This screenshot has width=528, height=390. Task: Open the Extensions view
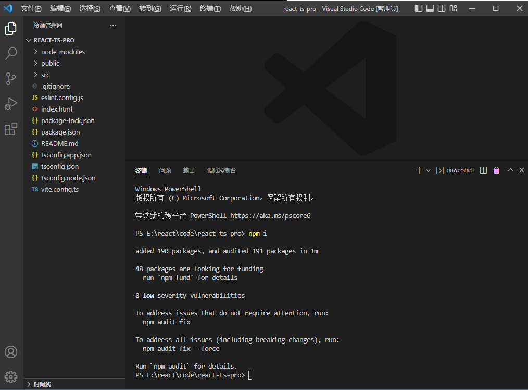tap(11, 129)
